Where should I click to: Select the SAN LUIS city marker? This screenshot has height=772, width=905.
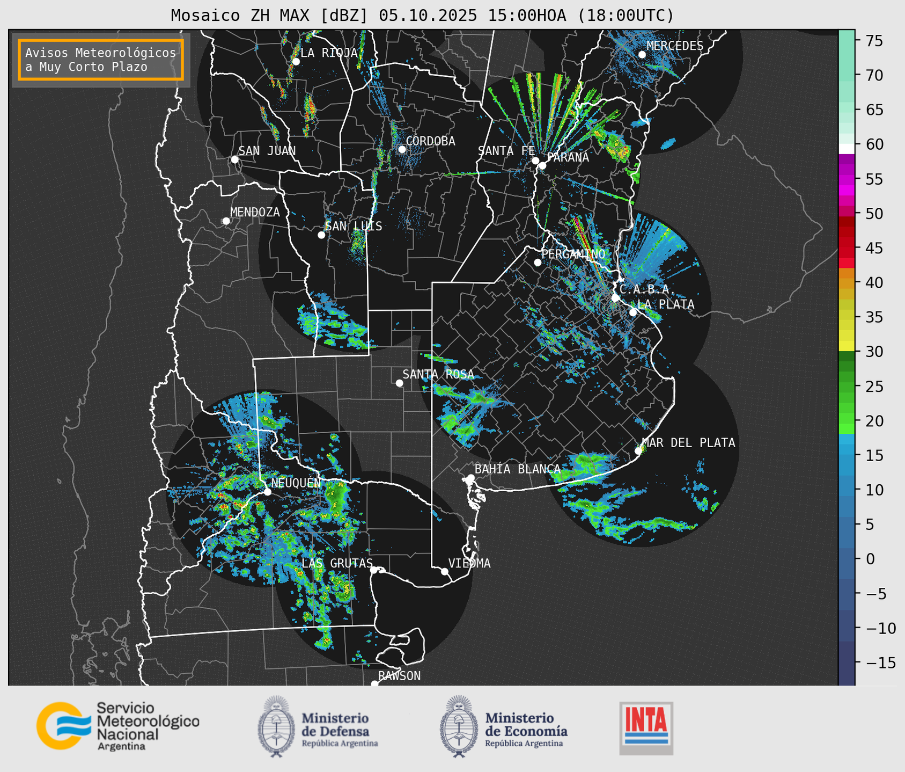[x=321, y=235]
